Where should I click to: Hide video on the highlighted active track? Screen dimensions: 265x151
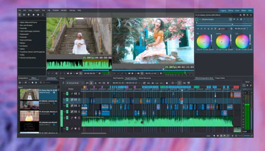[75, 100]
